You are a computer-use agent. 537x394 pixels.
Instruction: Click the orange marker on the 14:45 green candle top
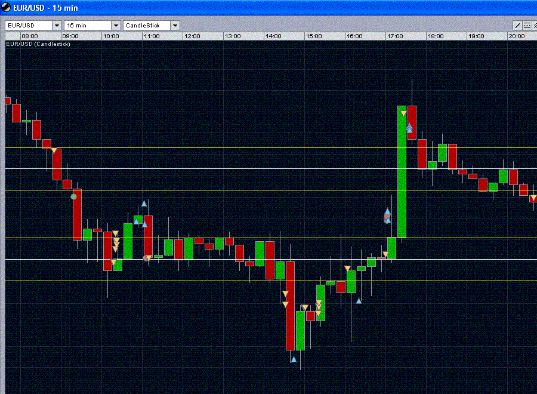tap(304, 307)
